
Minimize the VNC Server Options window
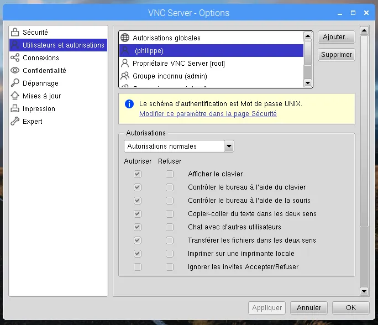340,13
